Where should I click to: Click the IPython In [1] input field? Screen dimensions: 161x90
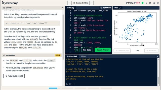pos(116,84)
